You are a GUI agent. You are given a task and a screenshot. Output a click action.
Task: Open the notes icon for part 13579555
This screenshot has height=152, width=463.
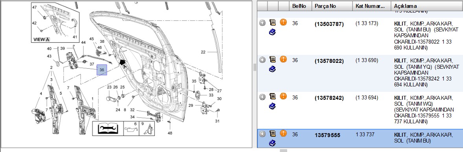[273, 134]
